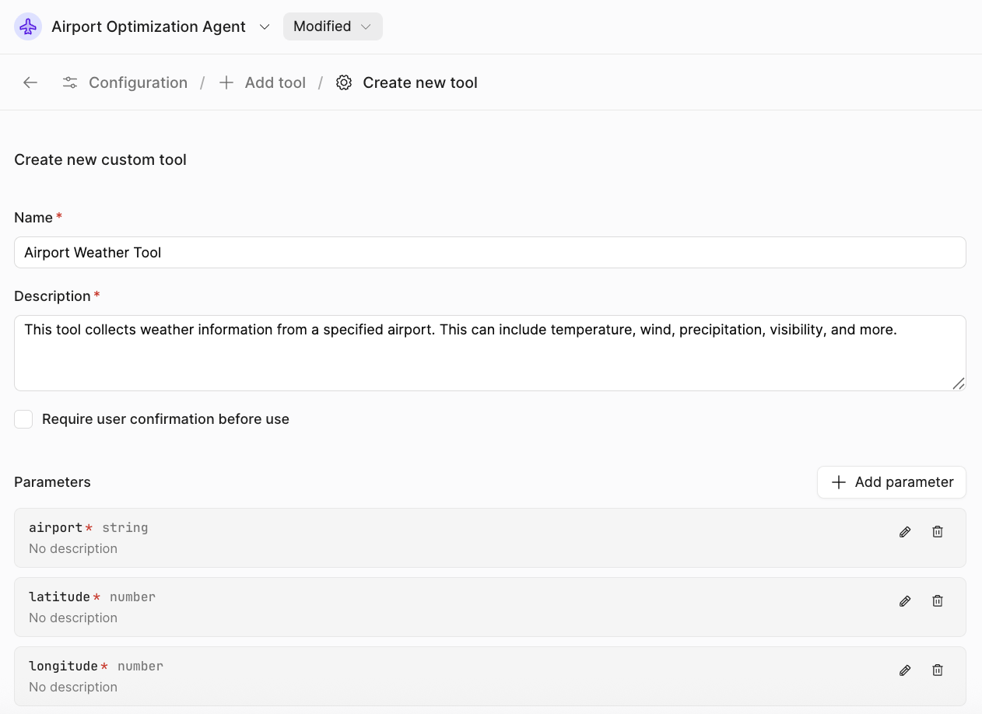Click the back arrow icon
Image resolution: width=982 pixels, height=714 pixels.
click(x=30, y=82)
